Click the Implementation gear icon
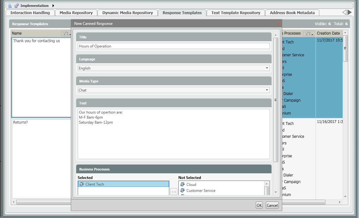Screen dimensions: 359x218 pos(16,6)
